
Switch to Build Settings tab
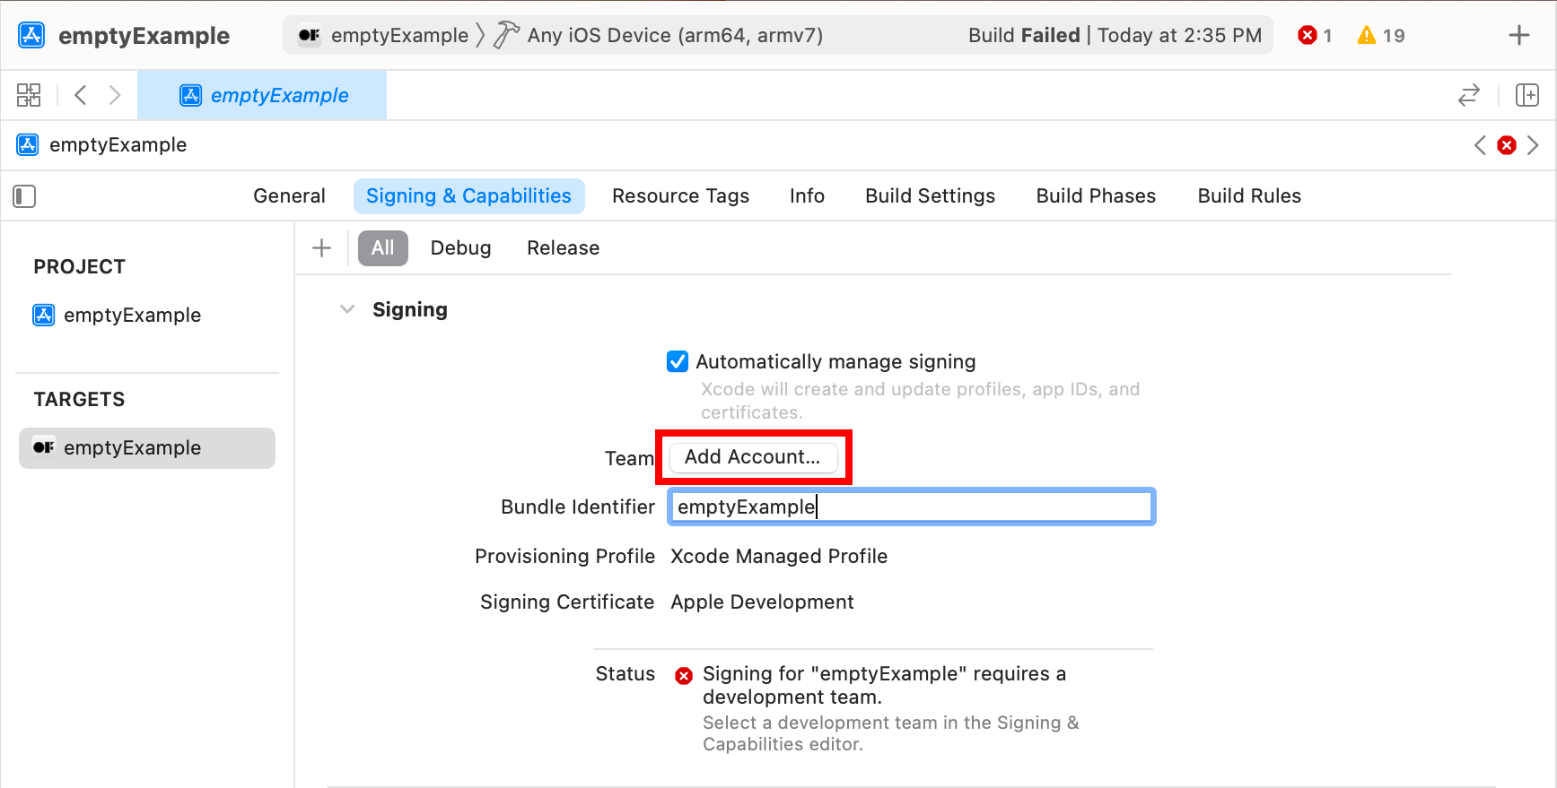pyautogui.click(x=930, y=196)
